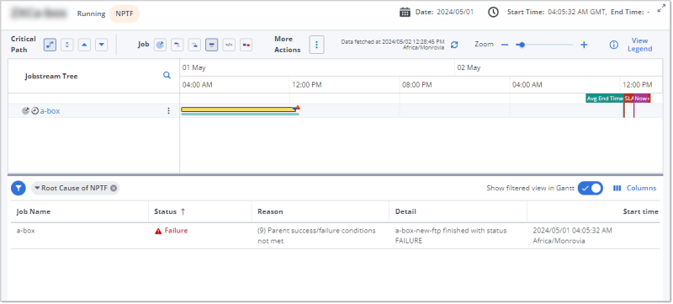Click the zoom out minus button
Screen dimensions: 673x304
(505, 45)
